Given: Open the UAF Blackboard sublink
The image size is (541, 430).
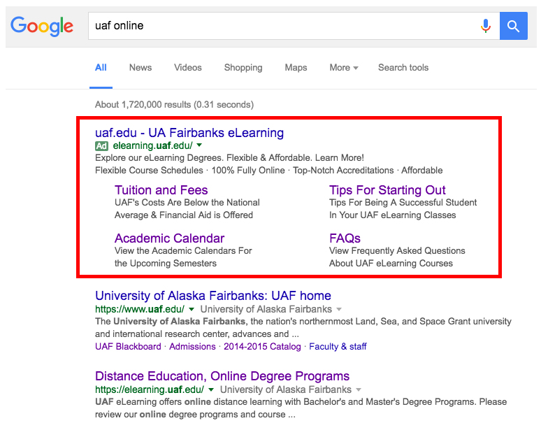Looking at the screenshot, I should 128,347.
